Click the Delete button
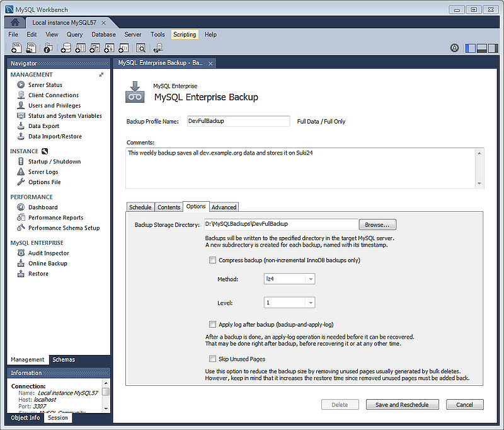This screenshot has height=430, width=504. [x=340, y=405]
